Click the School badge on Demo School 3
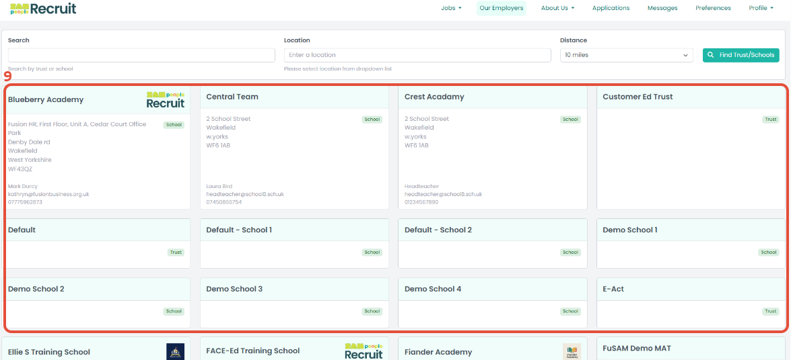This screenshot has width=791, height=360. (372, 311)
